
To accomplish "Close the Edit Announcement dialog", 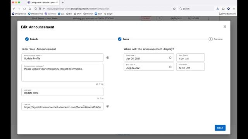I will click(x=225, y=27).
